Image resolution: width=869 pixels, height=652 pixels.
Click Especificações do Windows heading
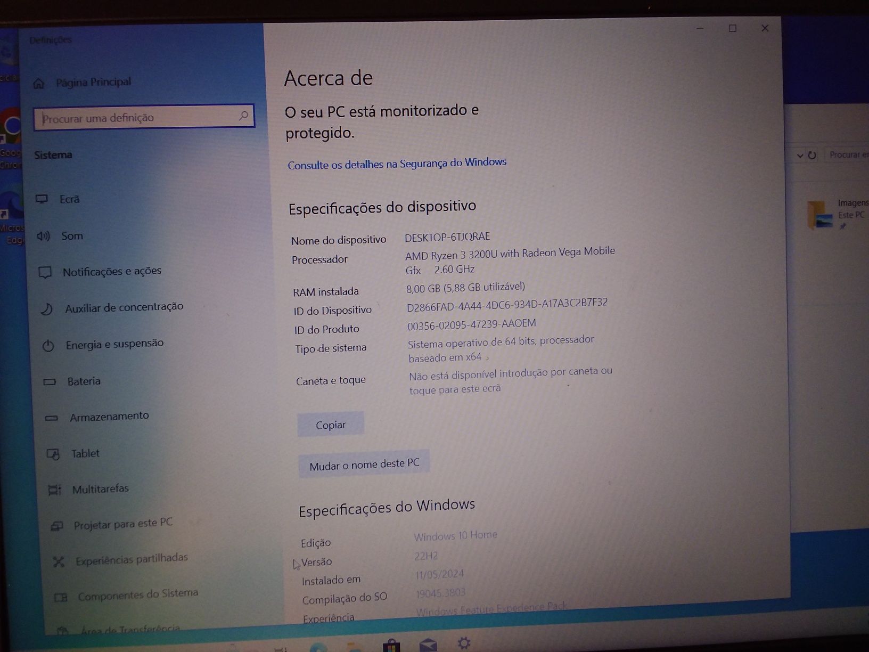coord(387,508)
